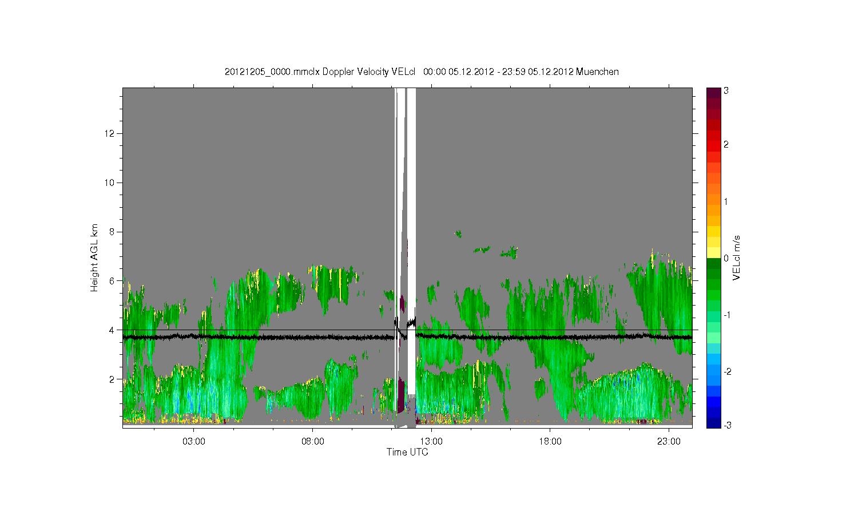Screen dimensions: 858x515
Task: Click the height tick label 8
Action: [113, 232]
